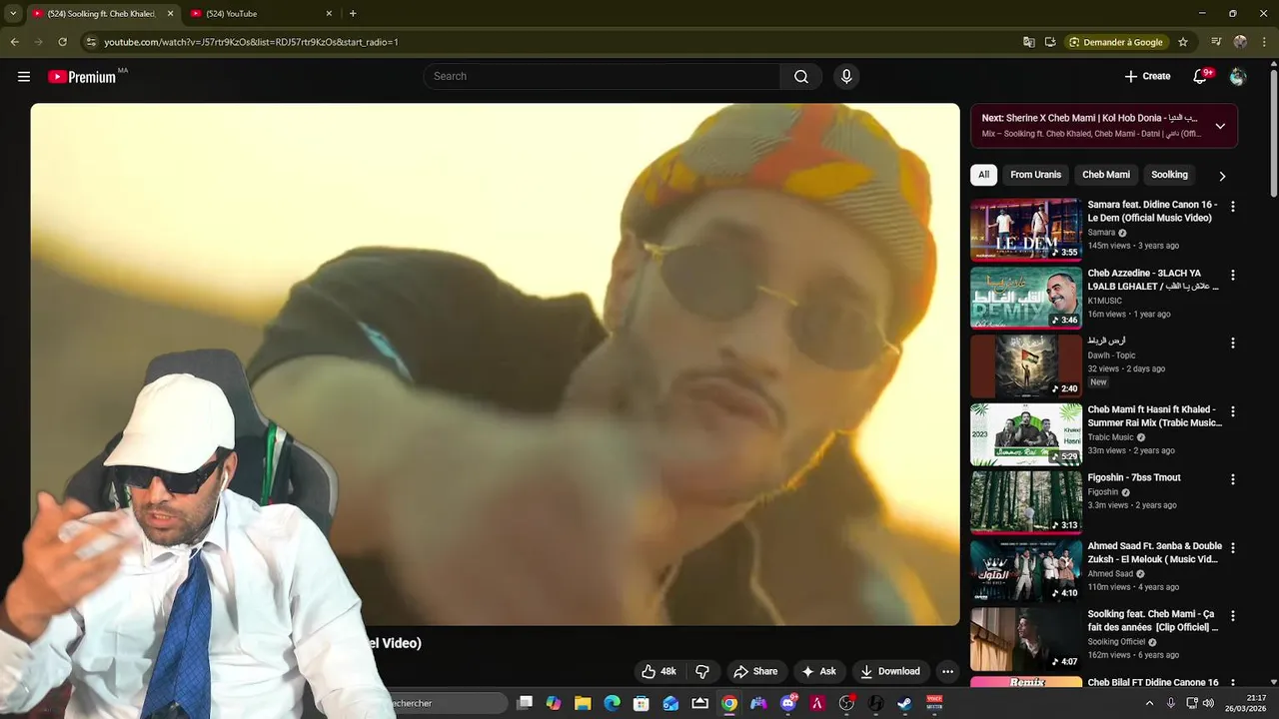This screenshot has width=1279, height=719.
Task: Open a new browser tab
Action: 353,14
